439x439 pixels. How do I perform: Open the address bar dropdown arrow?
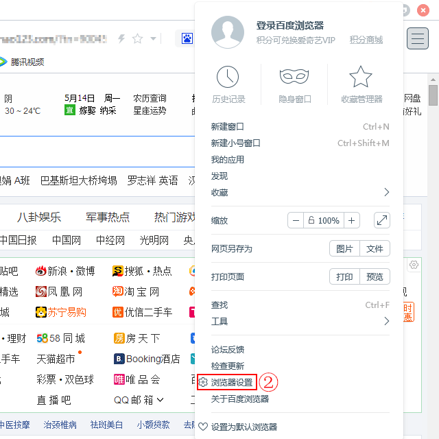tap(153, 38)
